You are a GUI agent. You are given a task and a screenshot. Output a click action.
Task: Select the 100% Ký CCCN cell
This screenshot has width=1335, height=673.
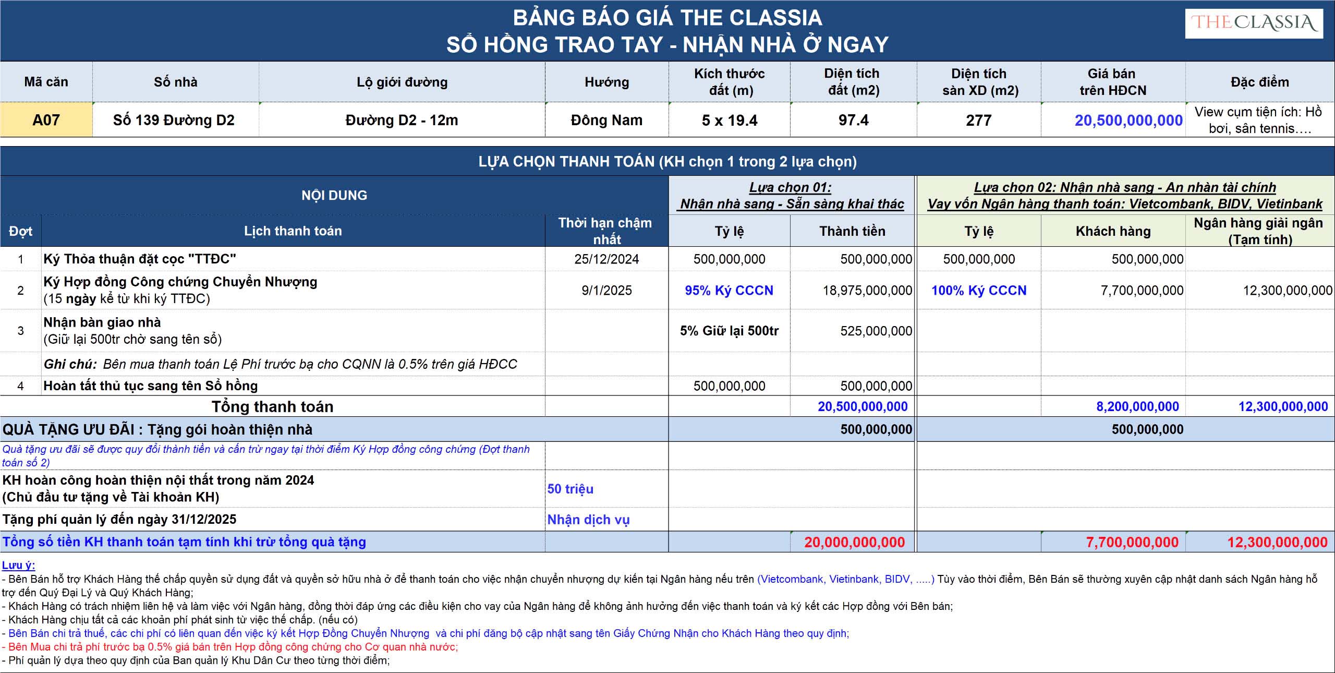[x=978, y=291]
